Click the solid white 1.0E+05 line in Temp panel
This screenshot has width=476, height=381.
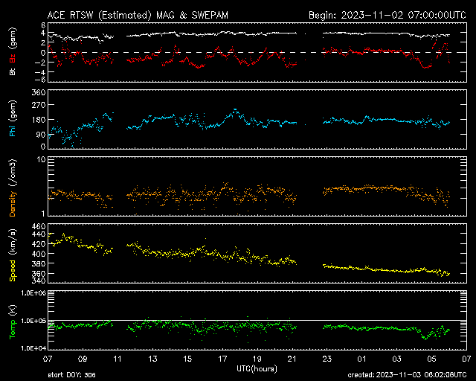[x=257, y=320]
